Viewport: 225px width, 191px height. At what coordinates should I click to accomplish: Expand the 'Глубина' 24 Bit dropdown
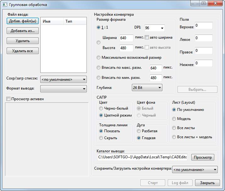[x=147, y=88]
